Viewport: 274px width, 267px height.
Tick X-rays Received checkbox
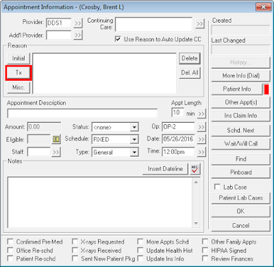click(x=75, y=250)
